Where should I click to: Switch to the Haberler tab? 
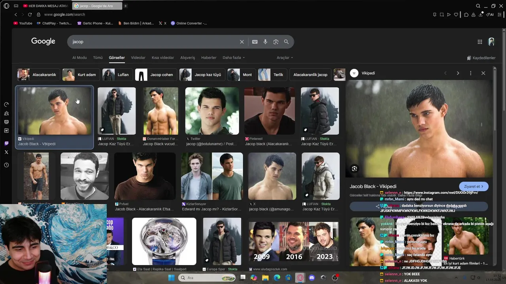pos(209,58)
